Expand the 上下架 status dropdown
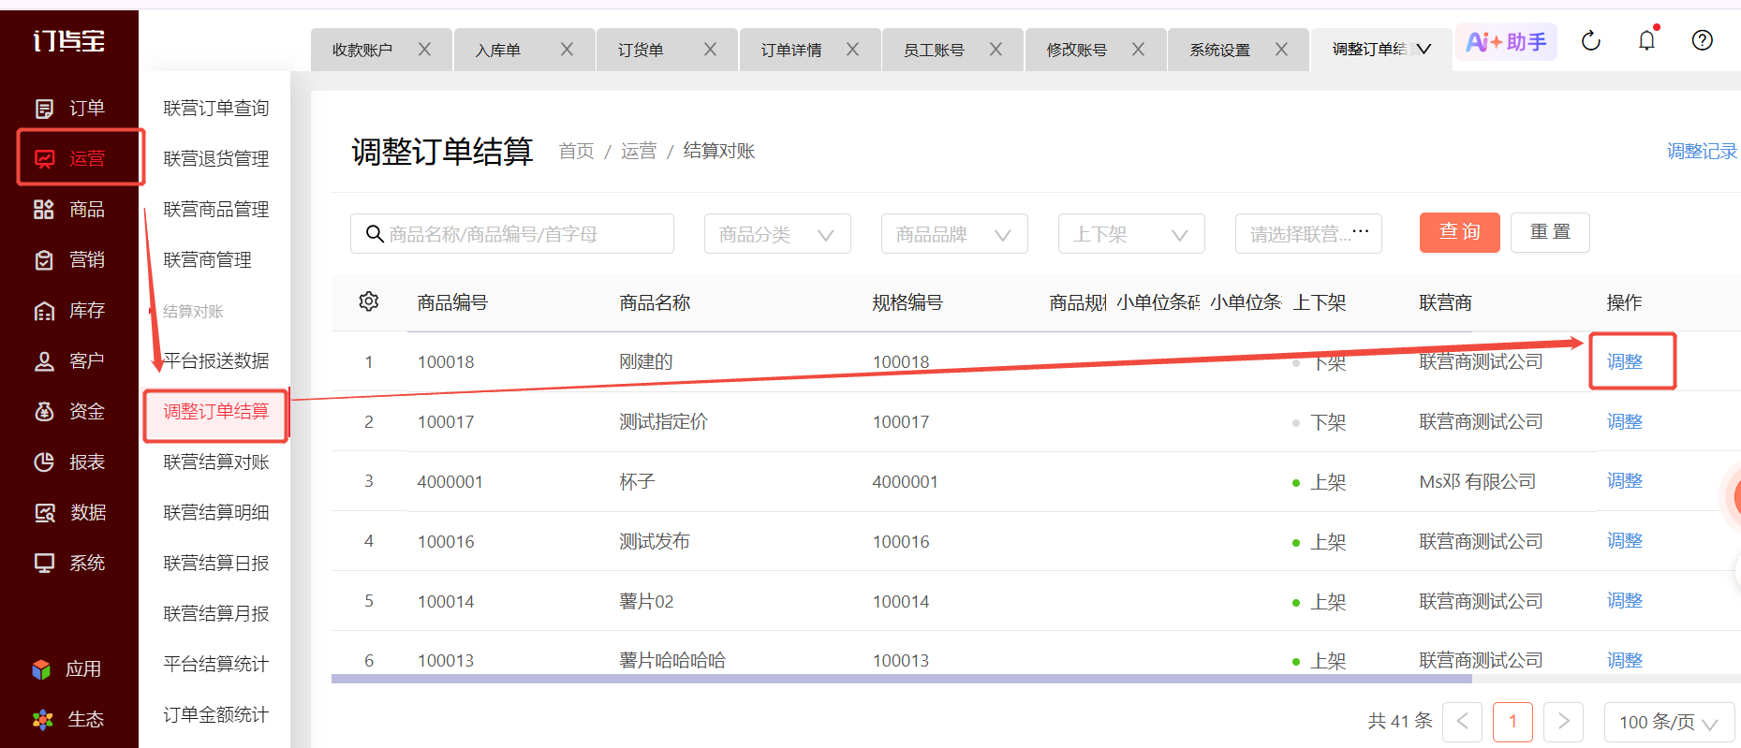This screenshot has width=1741, height=748. click(1131, 234)
